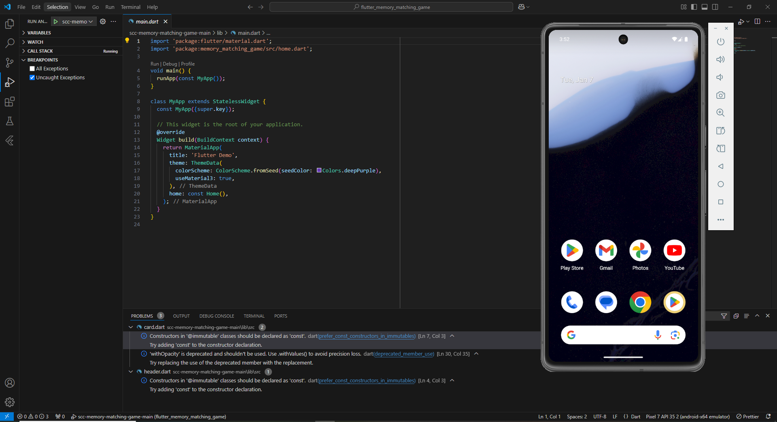Open the Chrome app on emulator
This screenshot has height=422, width=777.
click(x=640, y=302)
